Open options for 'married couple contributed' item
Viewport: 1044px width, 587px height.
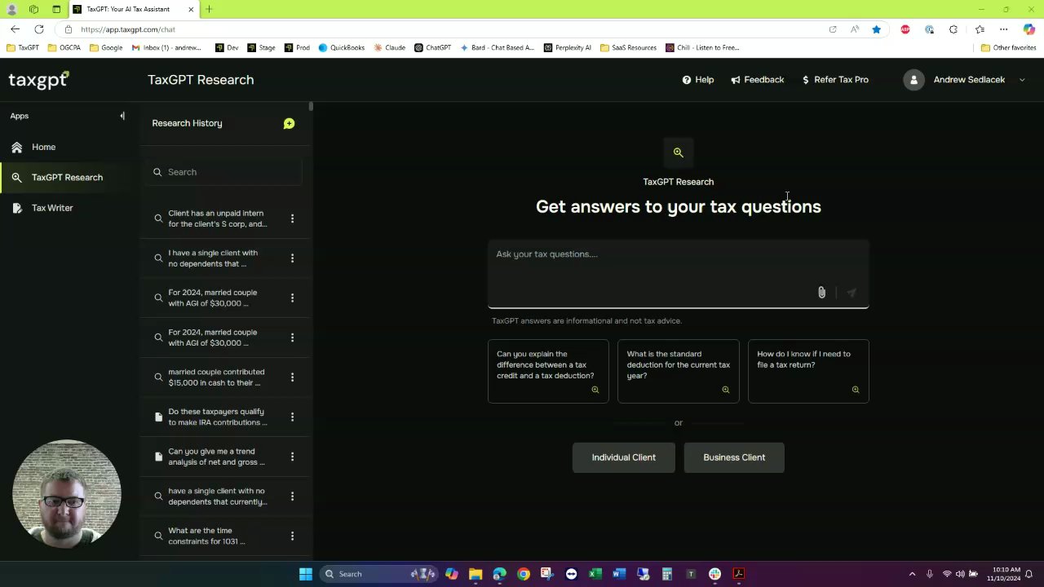tap(292, 377)
